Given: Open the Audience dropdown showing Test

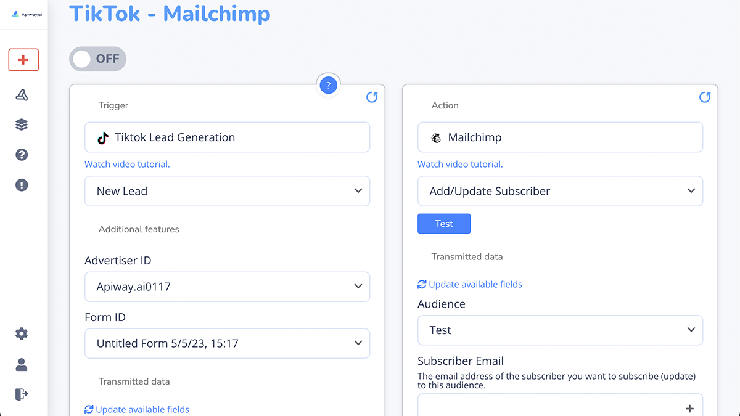Looking at the screenshot, I should (561, 330).
